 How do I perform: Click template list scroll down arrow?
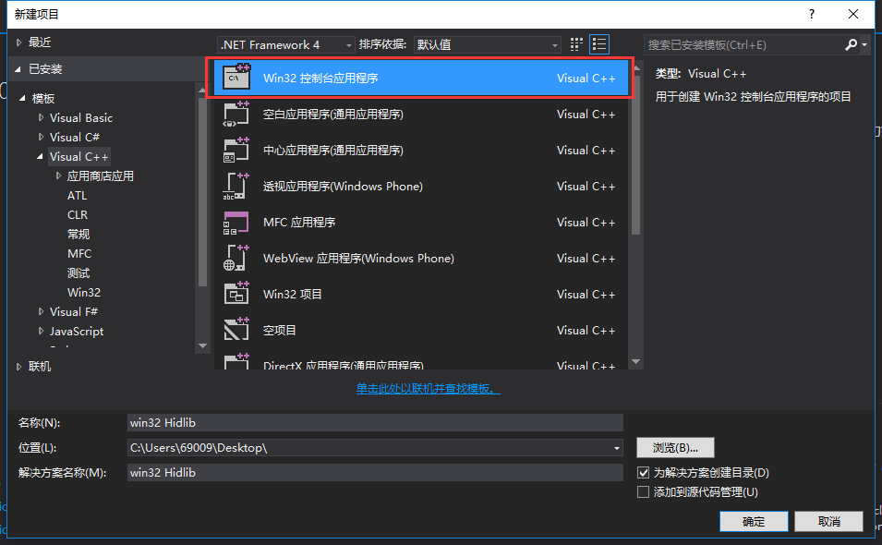pyautogui.click(x=636, y=362)
